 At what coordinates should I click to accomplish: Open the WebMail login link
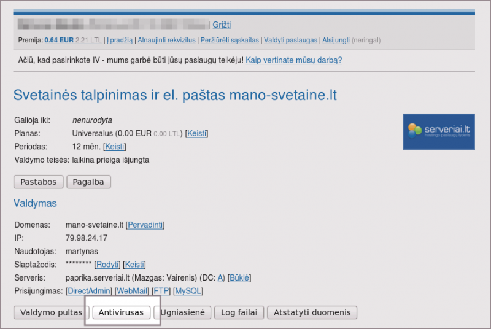pyautogui.click(x=131, y=291)
